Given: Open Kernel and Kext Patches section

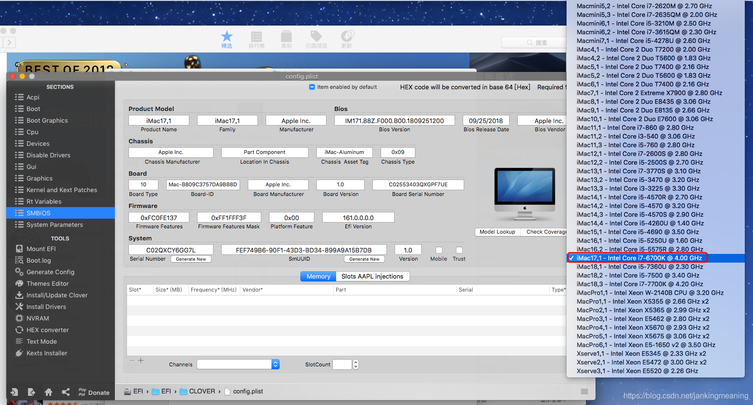Looking at the screenshot, I should (x=61, y=190).
